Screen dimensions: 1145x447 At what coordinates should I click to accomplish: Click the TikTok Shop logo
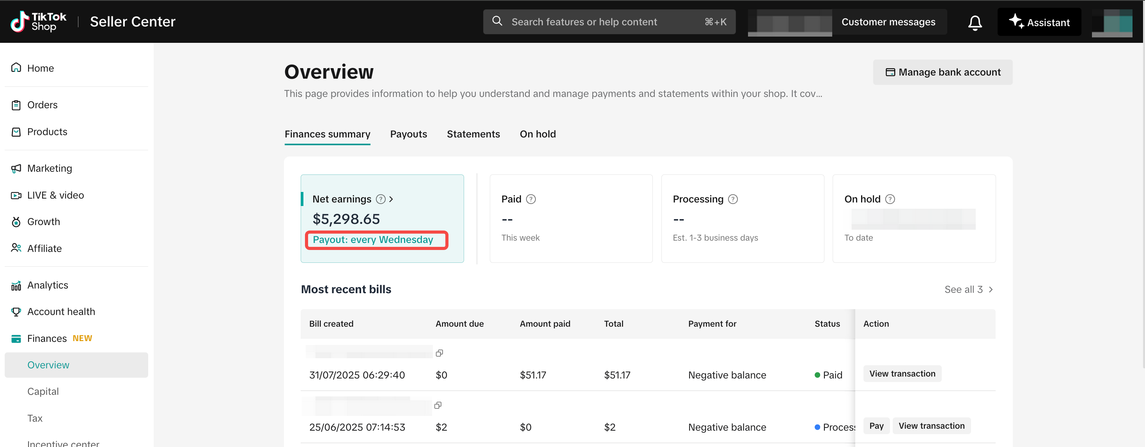[x=39, y=21]
